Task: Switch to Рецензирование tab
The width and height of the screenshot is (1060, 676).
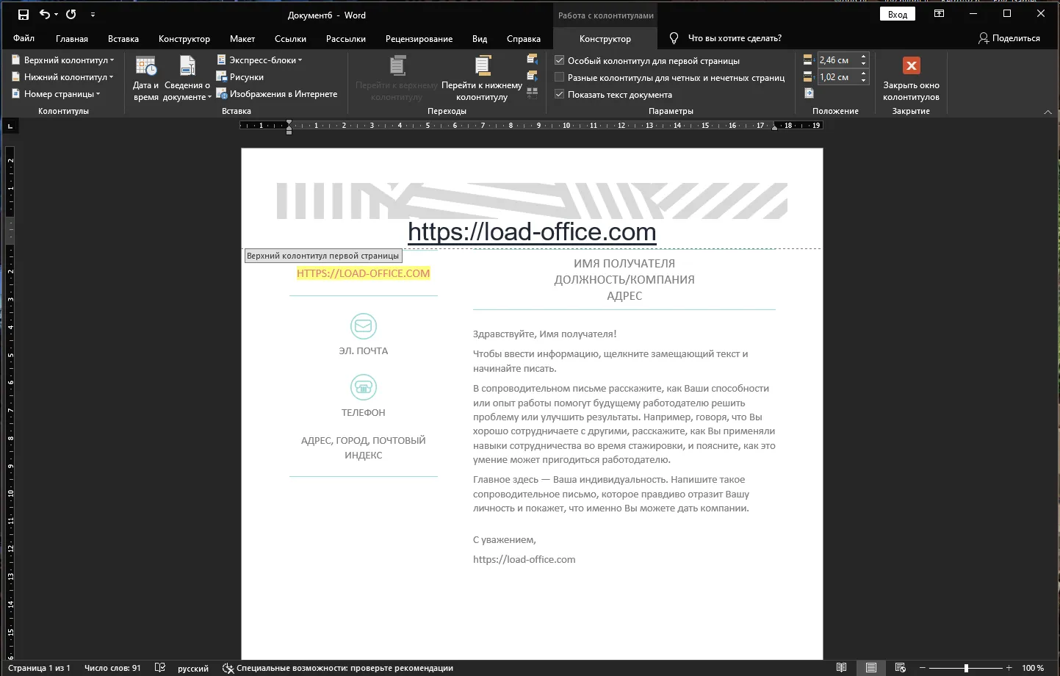Action: pyautogui.click(x=419, y=39)
